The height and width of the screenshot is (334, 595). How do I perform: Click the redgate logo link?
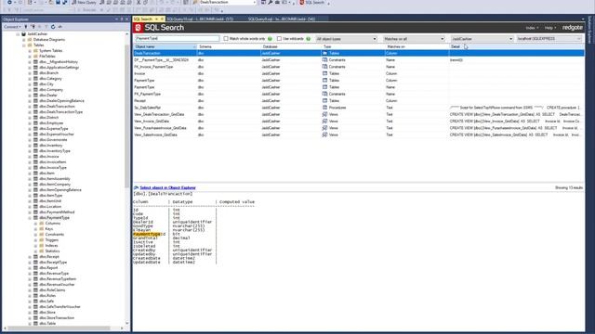coord(573,28)
